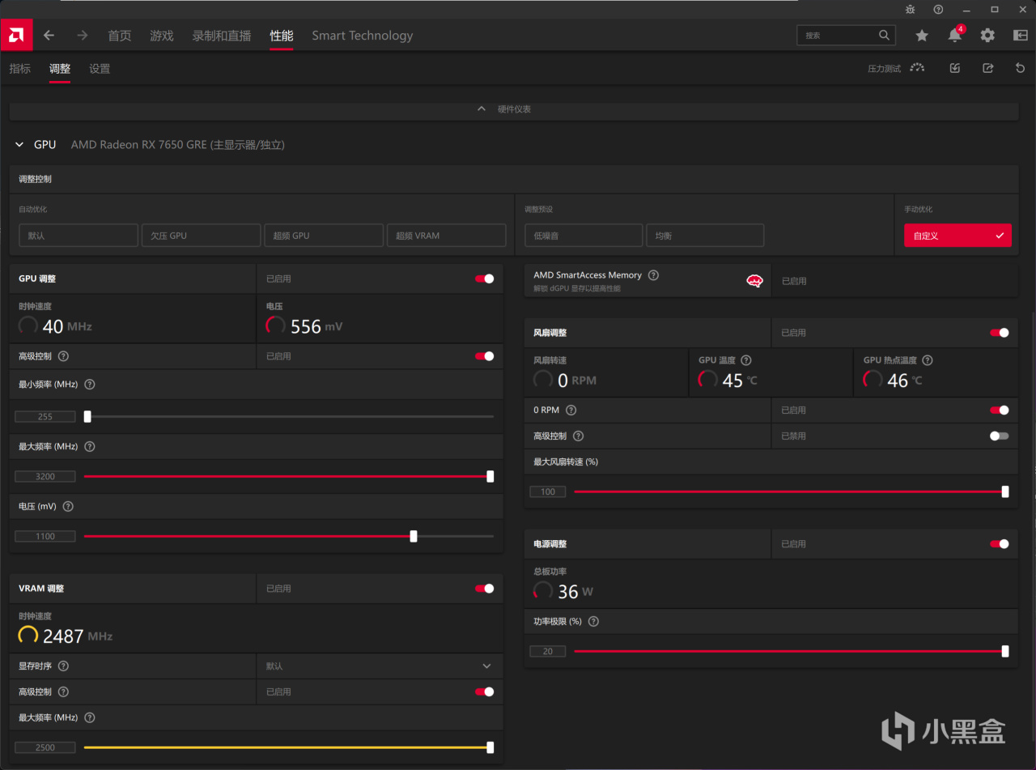Select the 超频 VRAM preset
1036x770 pixels.
pyautogui.click(x=447, y=236)
